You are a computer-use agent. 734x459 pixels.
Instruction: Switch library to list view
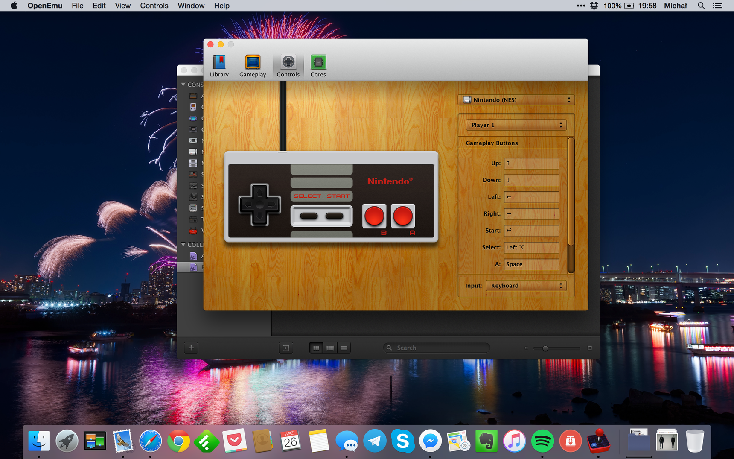click(x=344, y=348)
